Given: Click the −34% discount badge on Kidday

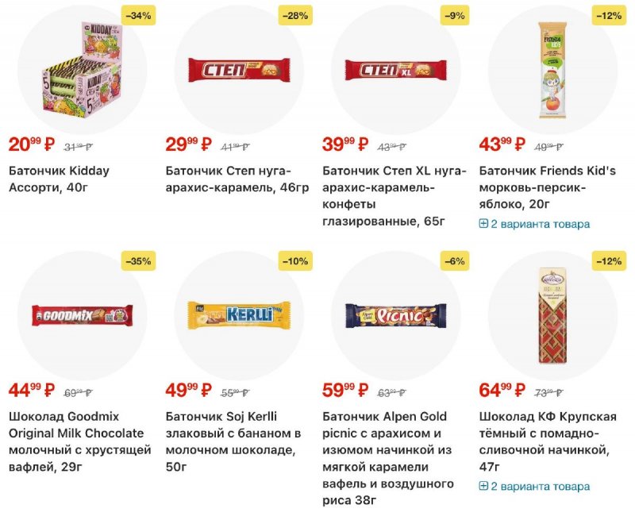Looking at the screenshot, I should [x=138, y=15].
